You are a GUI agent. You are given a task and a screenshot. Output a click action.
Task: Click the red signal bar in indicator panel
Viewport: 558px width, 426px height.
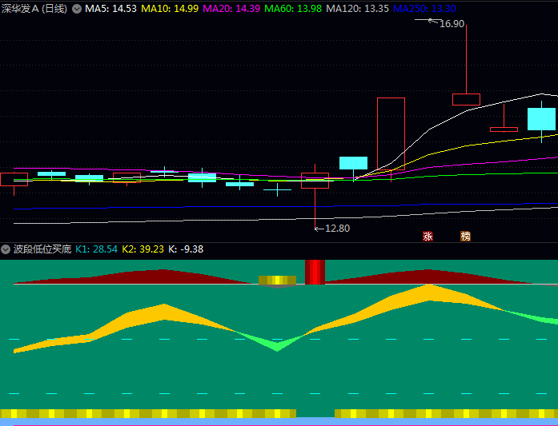(315, 272)
